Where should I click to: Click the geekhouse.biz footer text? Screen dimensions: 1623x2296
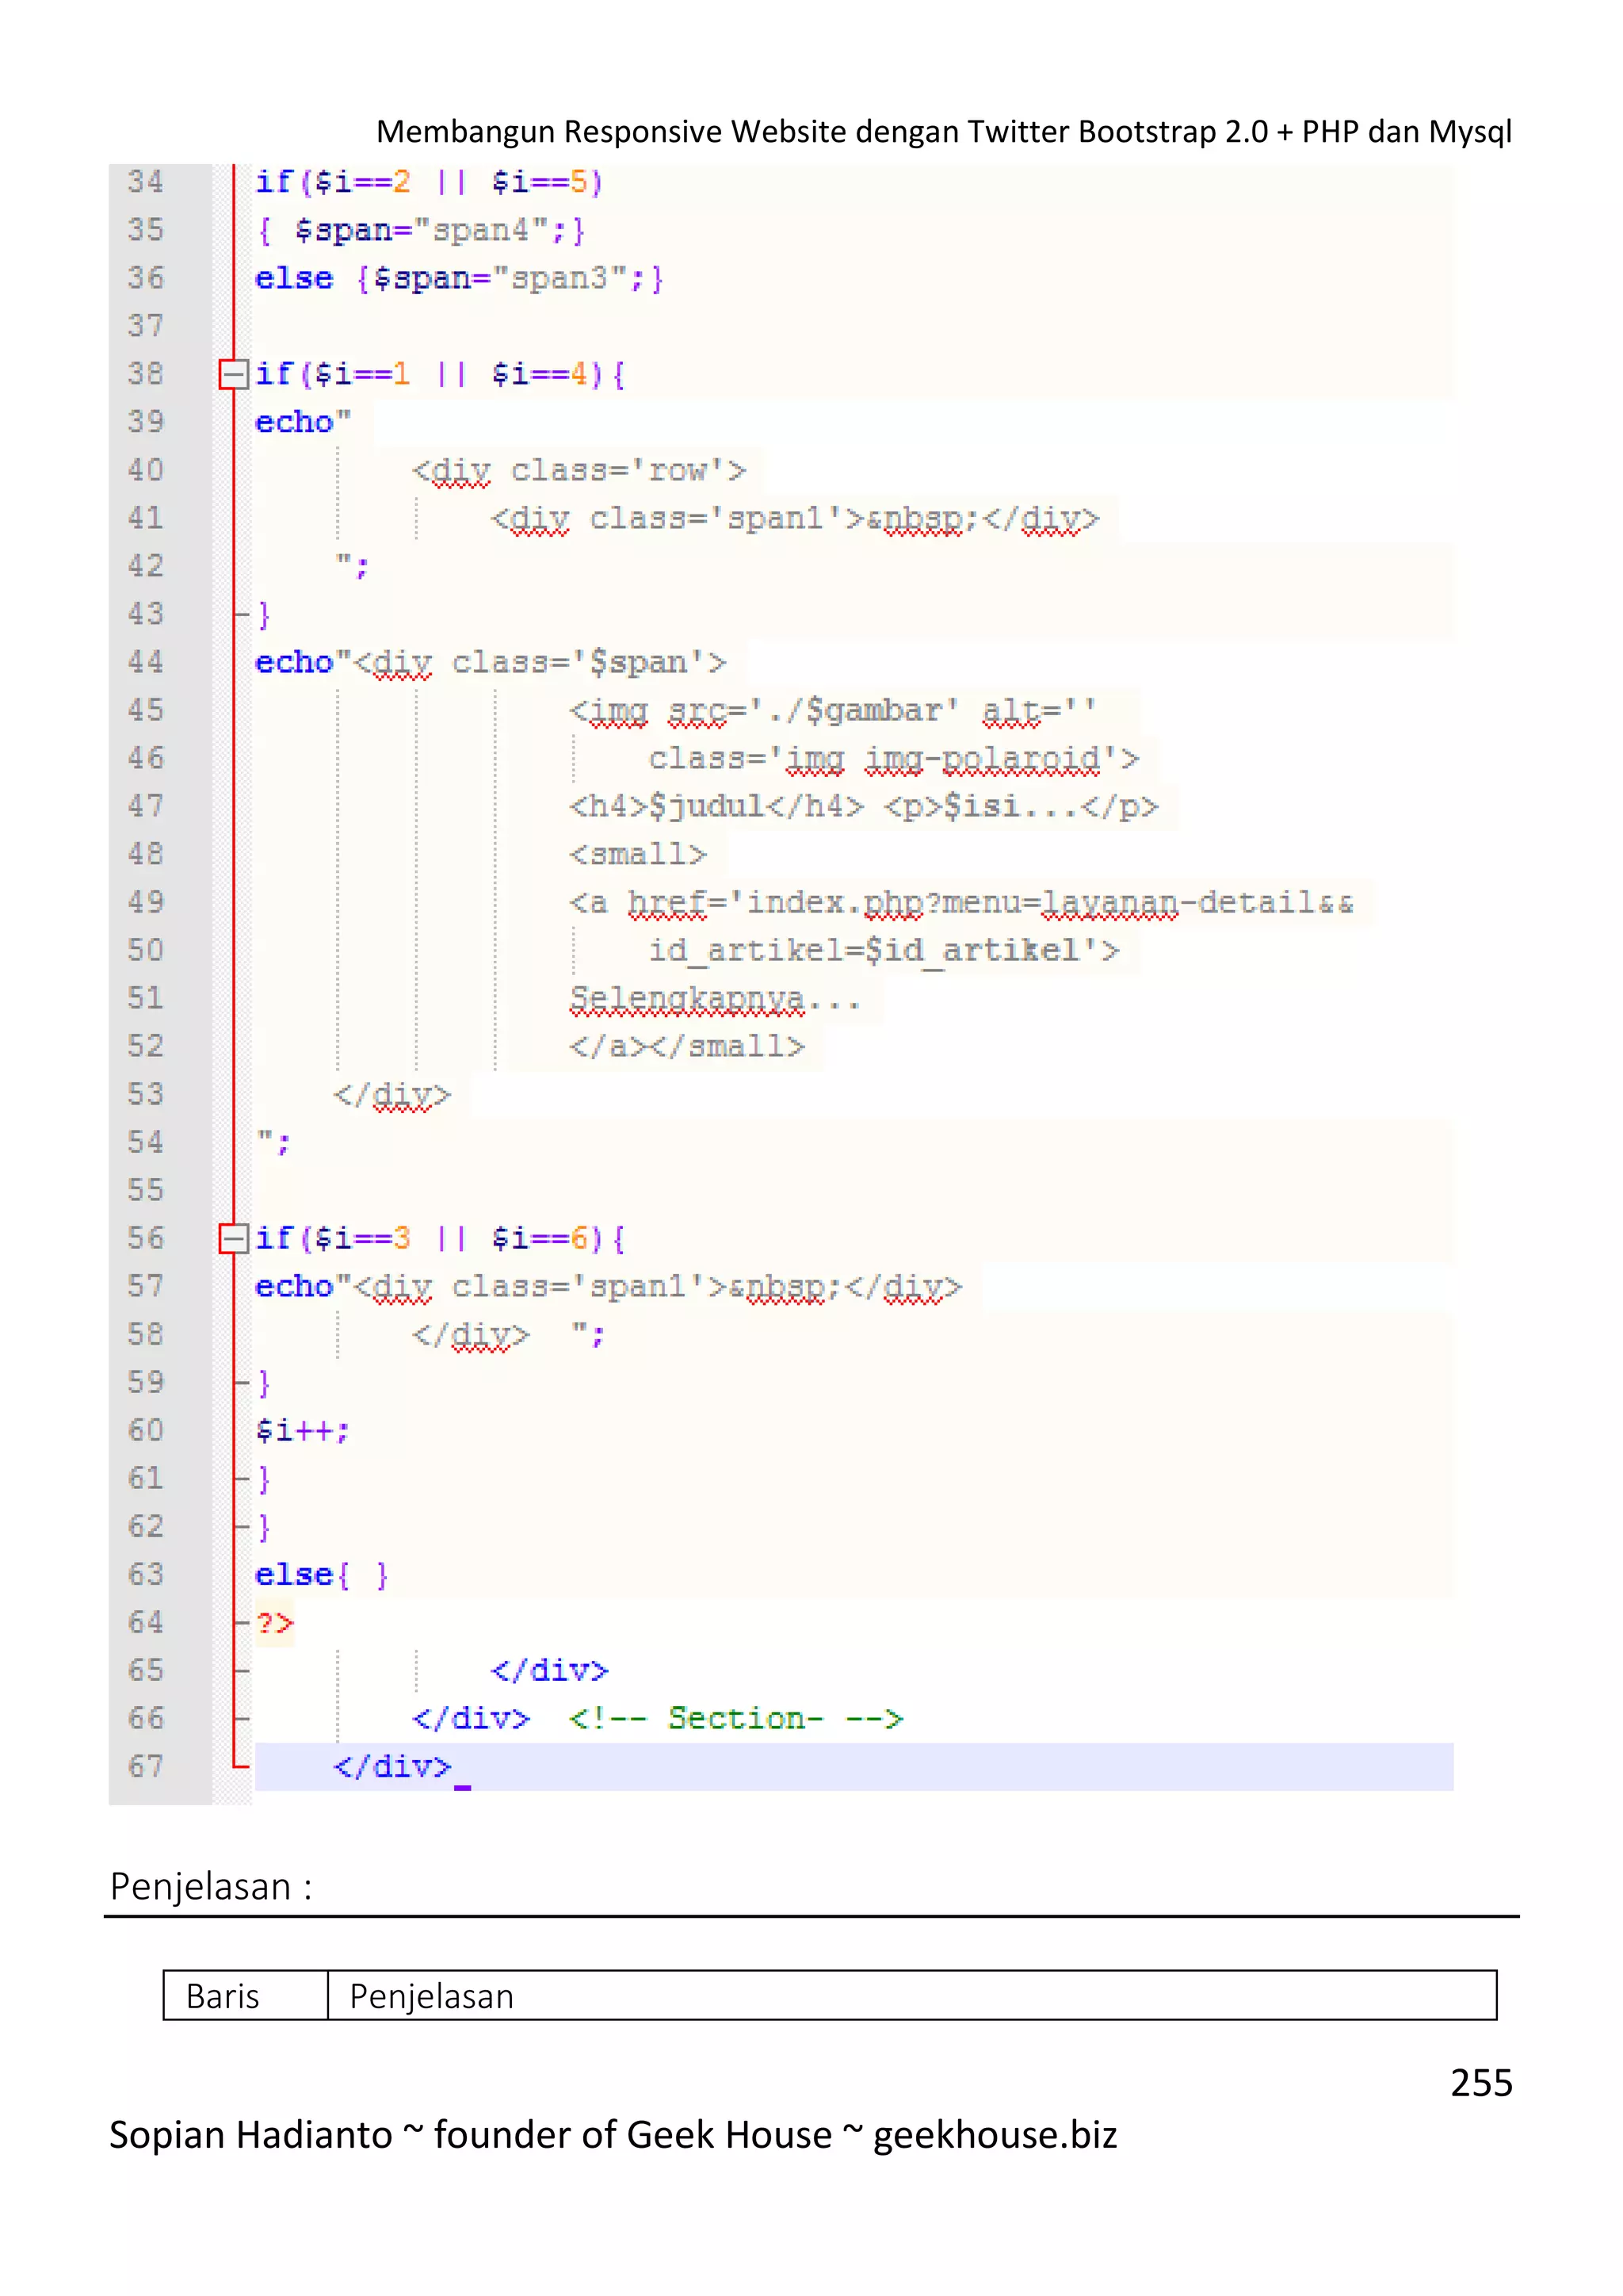pyautogui.click(x=995, y=2134)
